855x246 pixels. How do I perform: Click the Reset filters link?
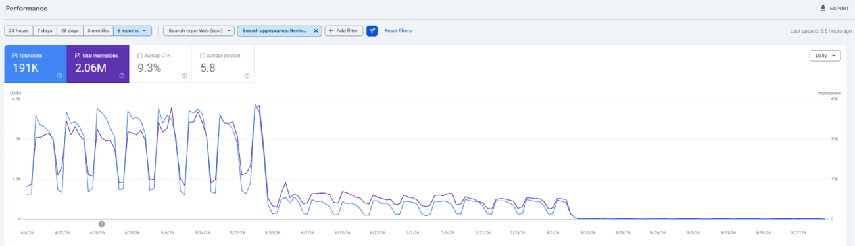[x=398, y=31]
